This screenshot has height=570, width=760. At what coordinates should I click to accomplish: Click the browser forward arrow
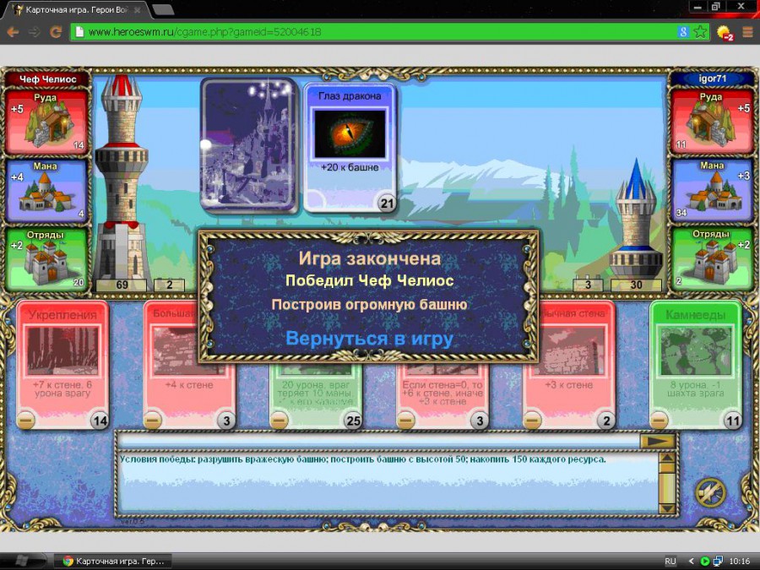[x=35, y=32]
